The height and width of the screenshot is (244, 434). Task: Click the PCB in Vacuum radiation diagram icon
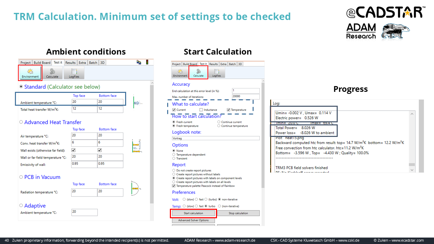(x=136, y=188)
